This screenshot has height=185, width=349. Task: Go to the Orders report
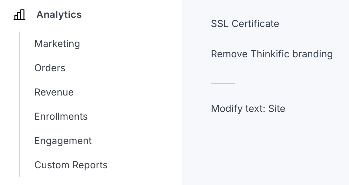coord(50,68)
